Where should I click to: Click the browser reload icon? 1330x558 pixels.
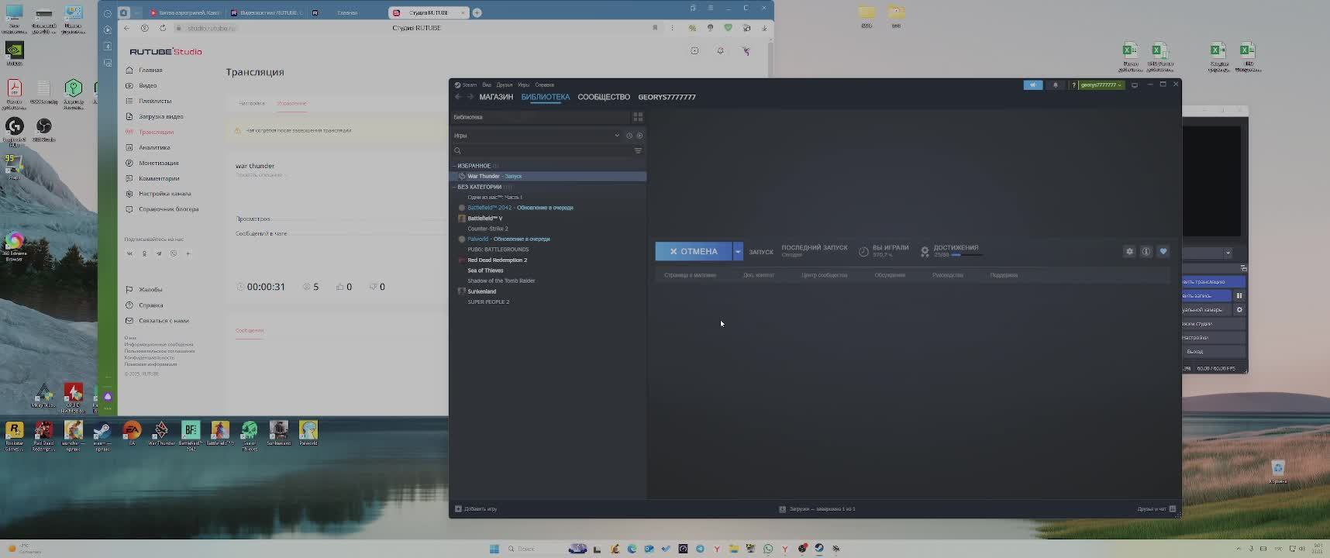(x=162, y=28)
